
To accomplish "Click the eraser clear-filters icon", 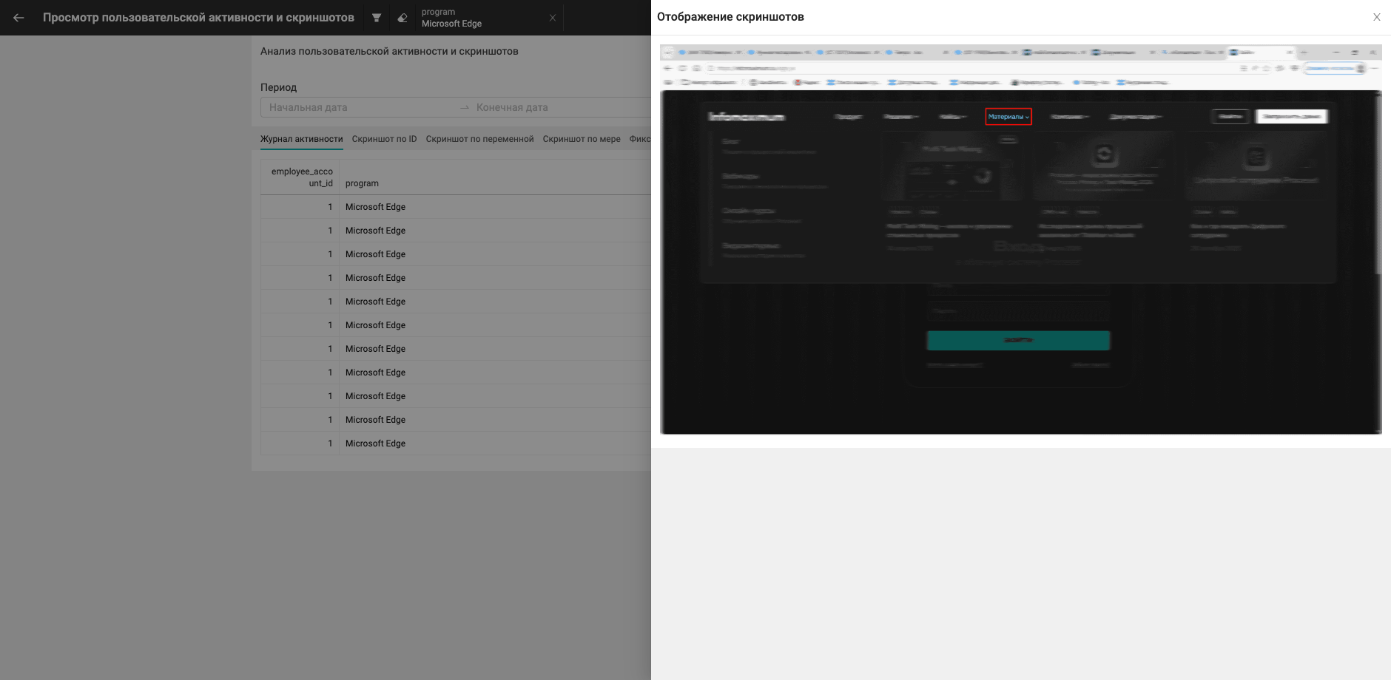I will pos(403,18).
